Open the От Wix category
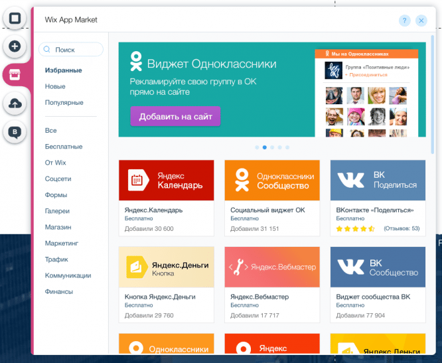Viewport: 442px width, 363px height. (55, 163)
